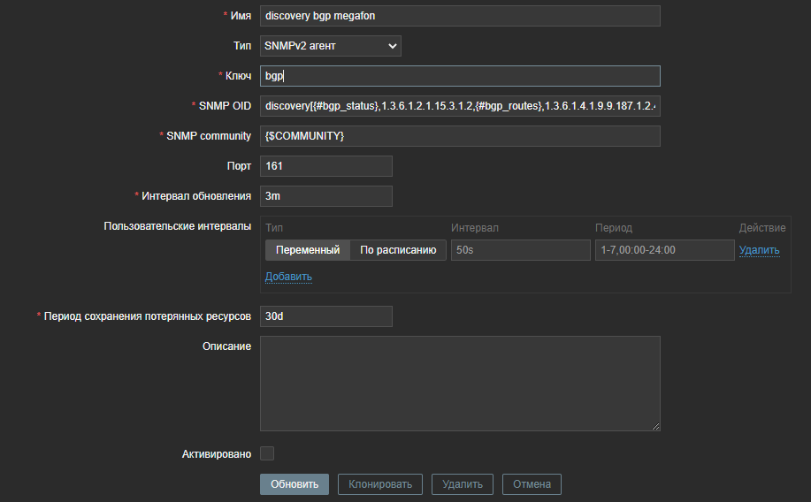This screenshot has width=811, height=502.
Task: Click the Имя name input field
Action: point(460,16)
